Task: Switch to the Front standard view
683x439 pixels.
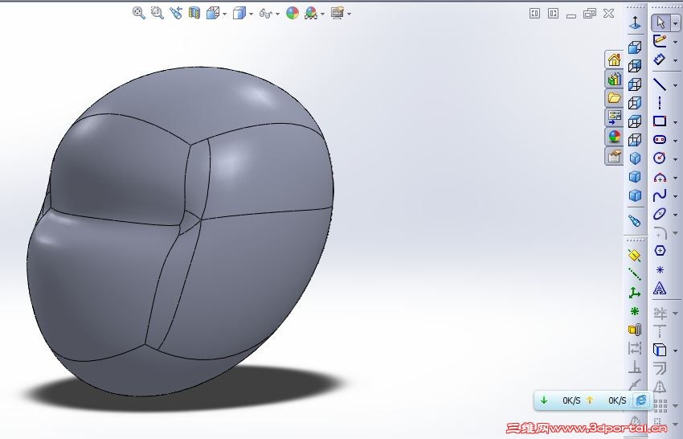Action: [x=635, y=47]
